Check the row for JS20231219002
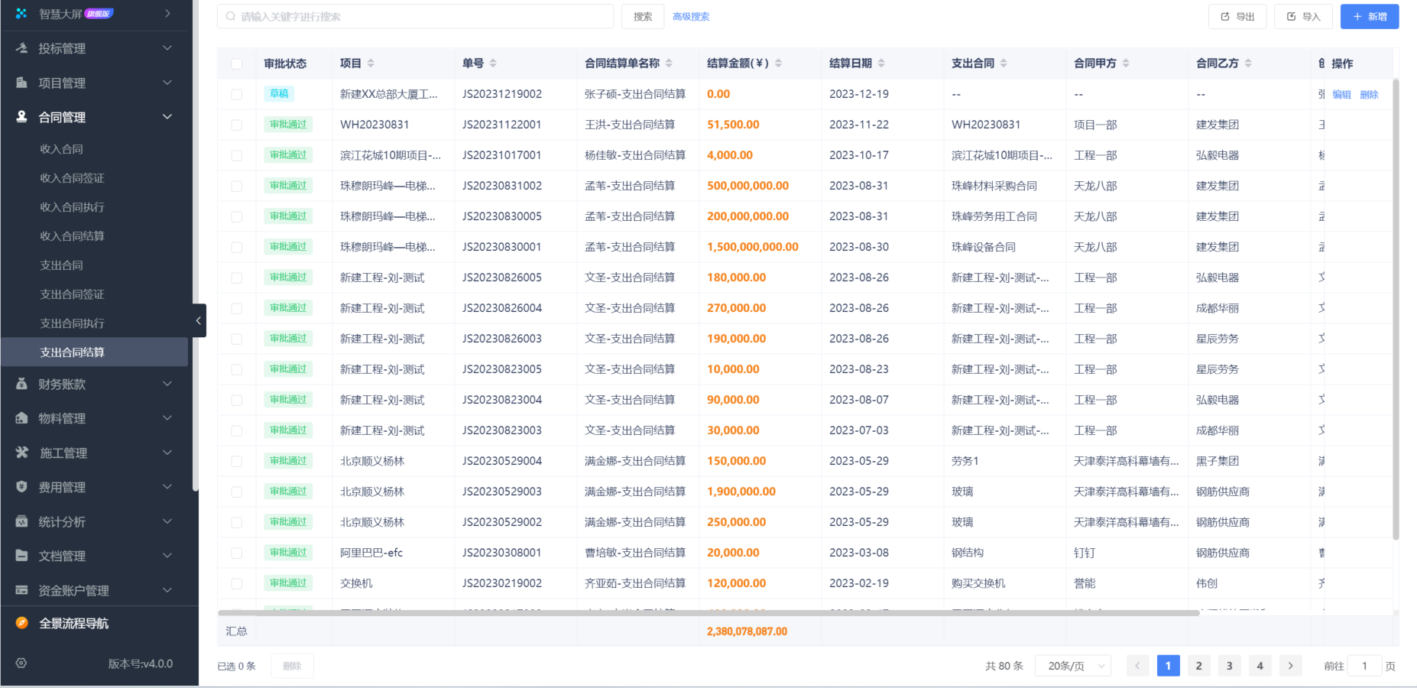 237,94
